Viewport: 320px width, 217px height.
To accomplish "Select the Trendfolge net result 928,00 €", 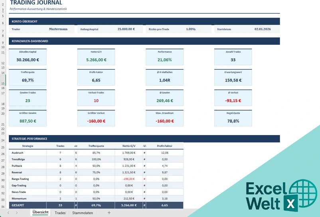I will click(129, 159).
